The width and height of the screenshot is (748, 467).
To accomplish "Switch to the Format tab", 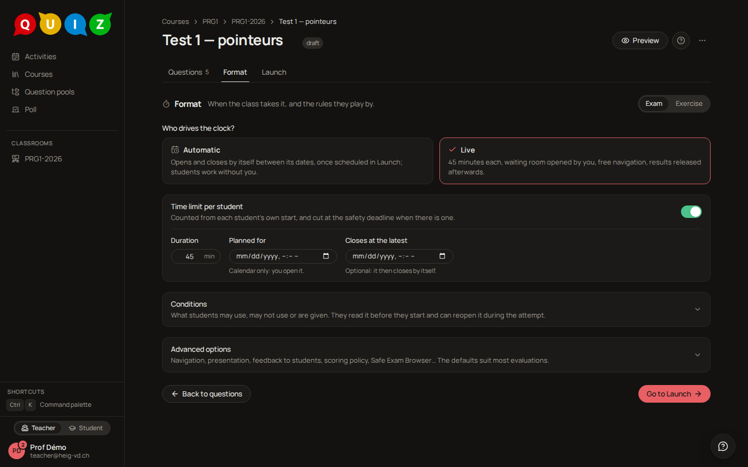I will click(x=235, y=72).
